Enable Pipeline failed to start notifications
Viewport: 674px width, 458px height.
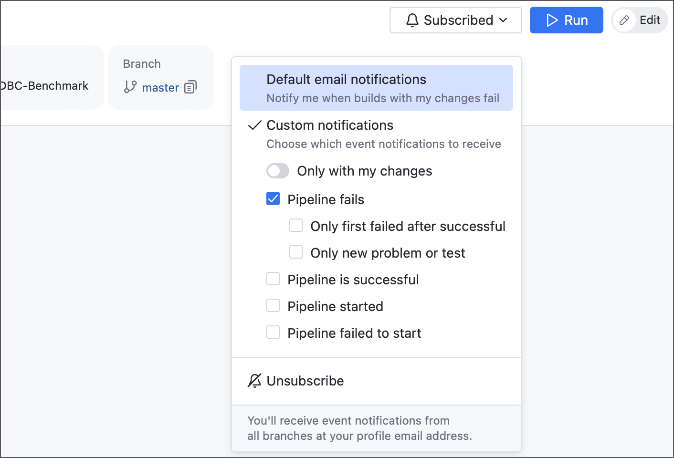pyautogui.click(x=273, y=332)
